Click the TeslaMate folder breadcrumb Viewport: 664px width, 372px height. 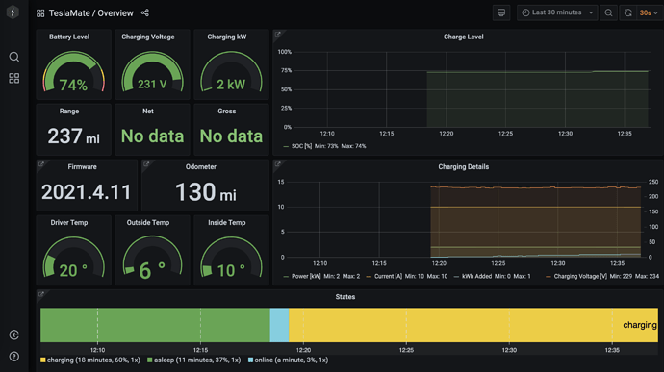69,13
